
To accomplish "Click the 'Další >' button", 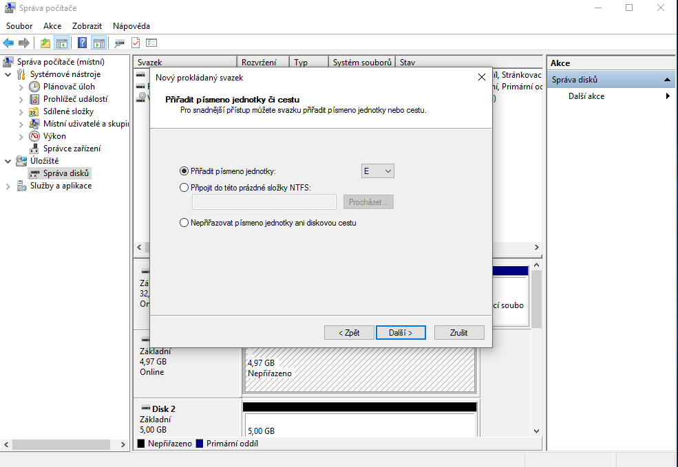I will point(401,332).
